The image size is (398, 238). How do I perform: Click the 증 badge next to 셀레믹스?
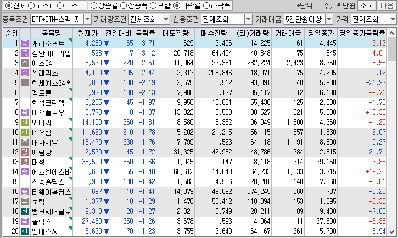click(25, 73)
